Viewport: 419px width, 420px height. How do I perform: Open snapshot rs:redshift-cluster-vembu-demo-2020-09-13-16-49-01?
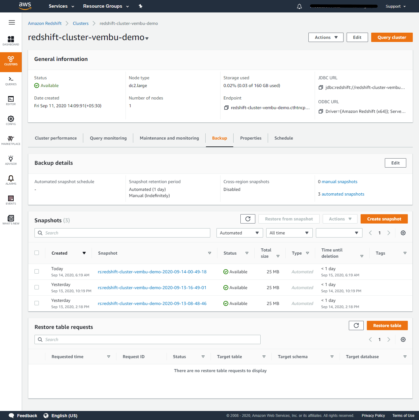[x=152, y=288]
